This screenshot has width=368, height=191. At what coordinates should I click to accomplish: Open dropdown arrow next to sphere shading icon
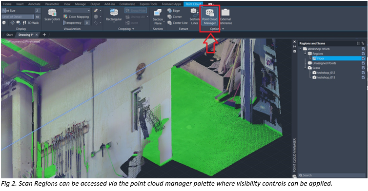tap(101, 17)
